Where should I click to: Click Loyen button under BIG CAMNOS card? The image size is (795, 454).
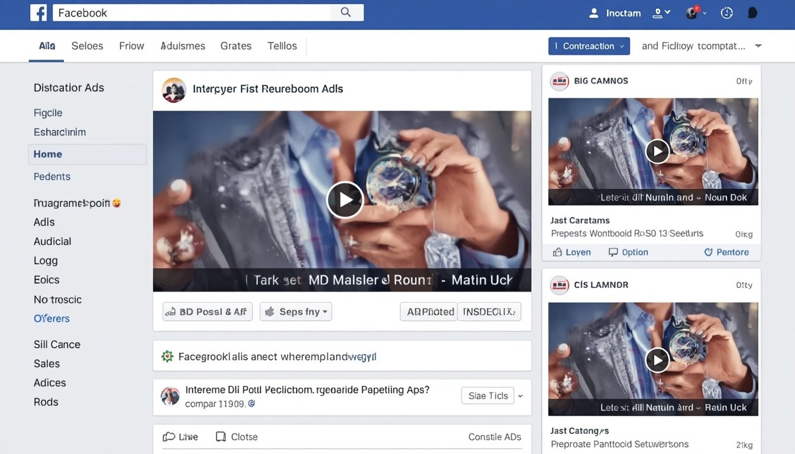(x=571, y=252)
